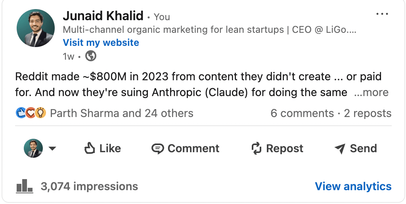Click the globe public visibility icon

tap(91, 56)
